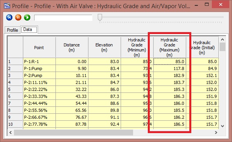Select the Hydraulic Grade (Maximum) column header
The image size is (232, 142).
[x=170, y=47]
